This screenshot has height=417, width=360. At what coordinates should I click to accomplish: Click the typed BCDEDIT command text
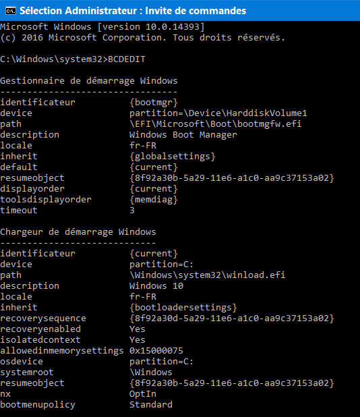coord(127,59)
